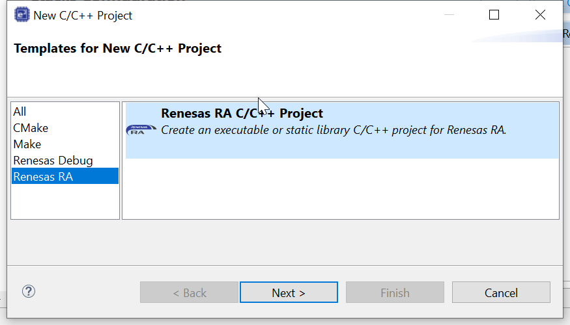
Task: Click the e2 studio icon in title bar
Action: click(21, 15)
